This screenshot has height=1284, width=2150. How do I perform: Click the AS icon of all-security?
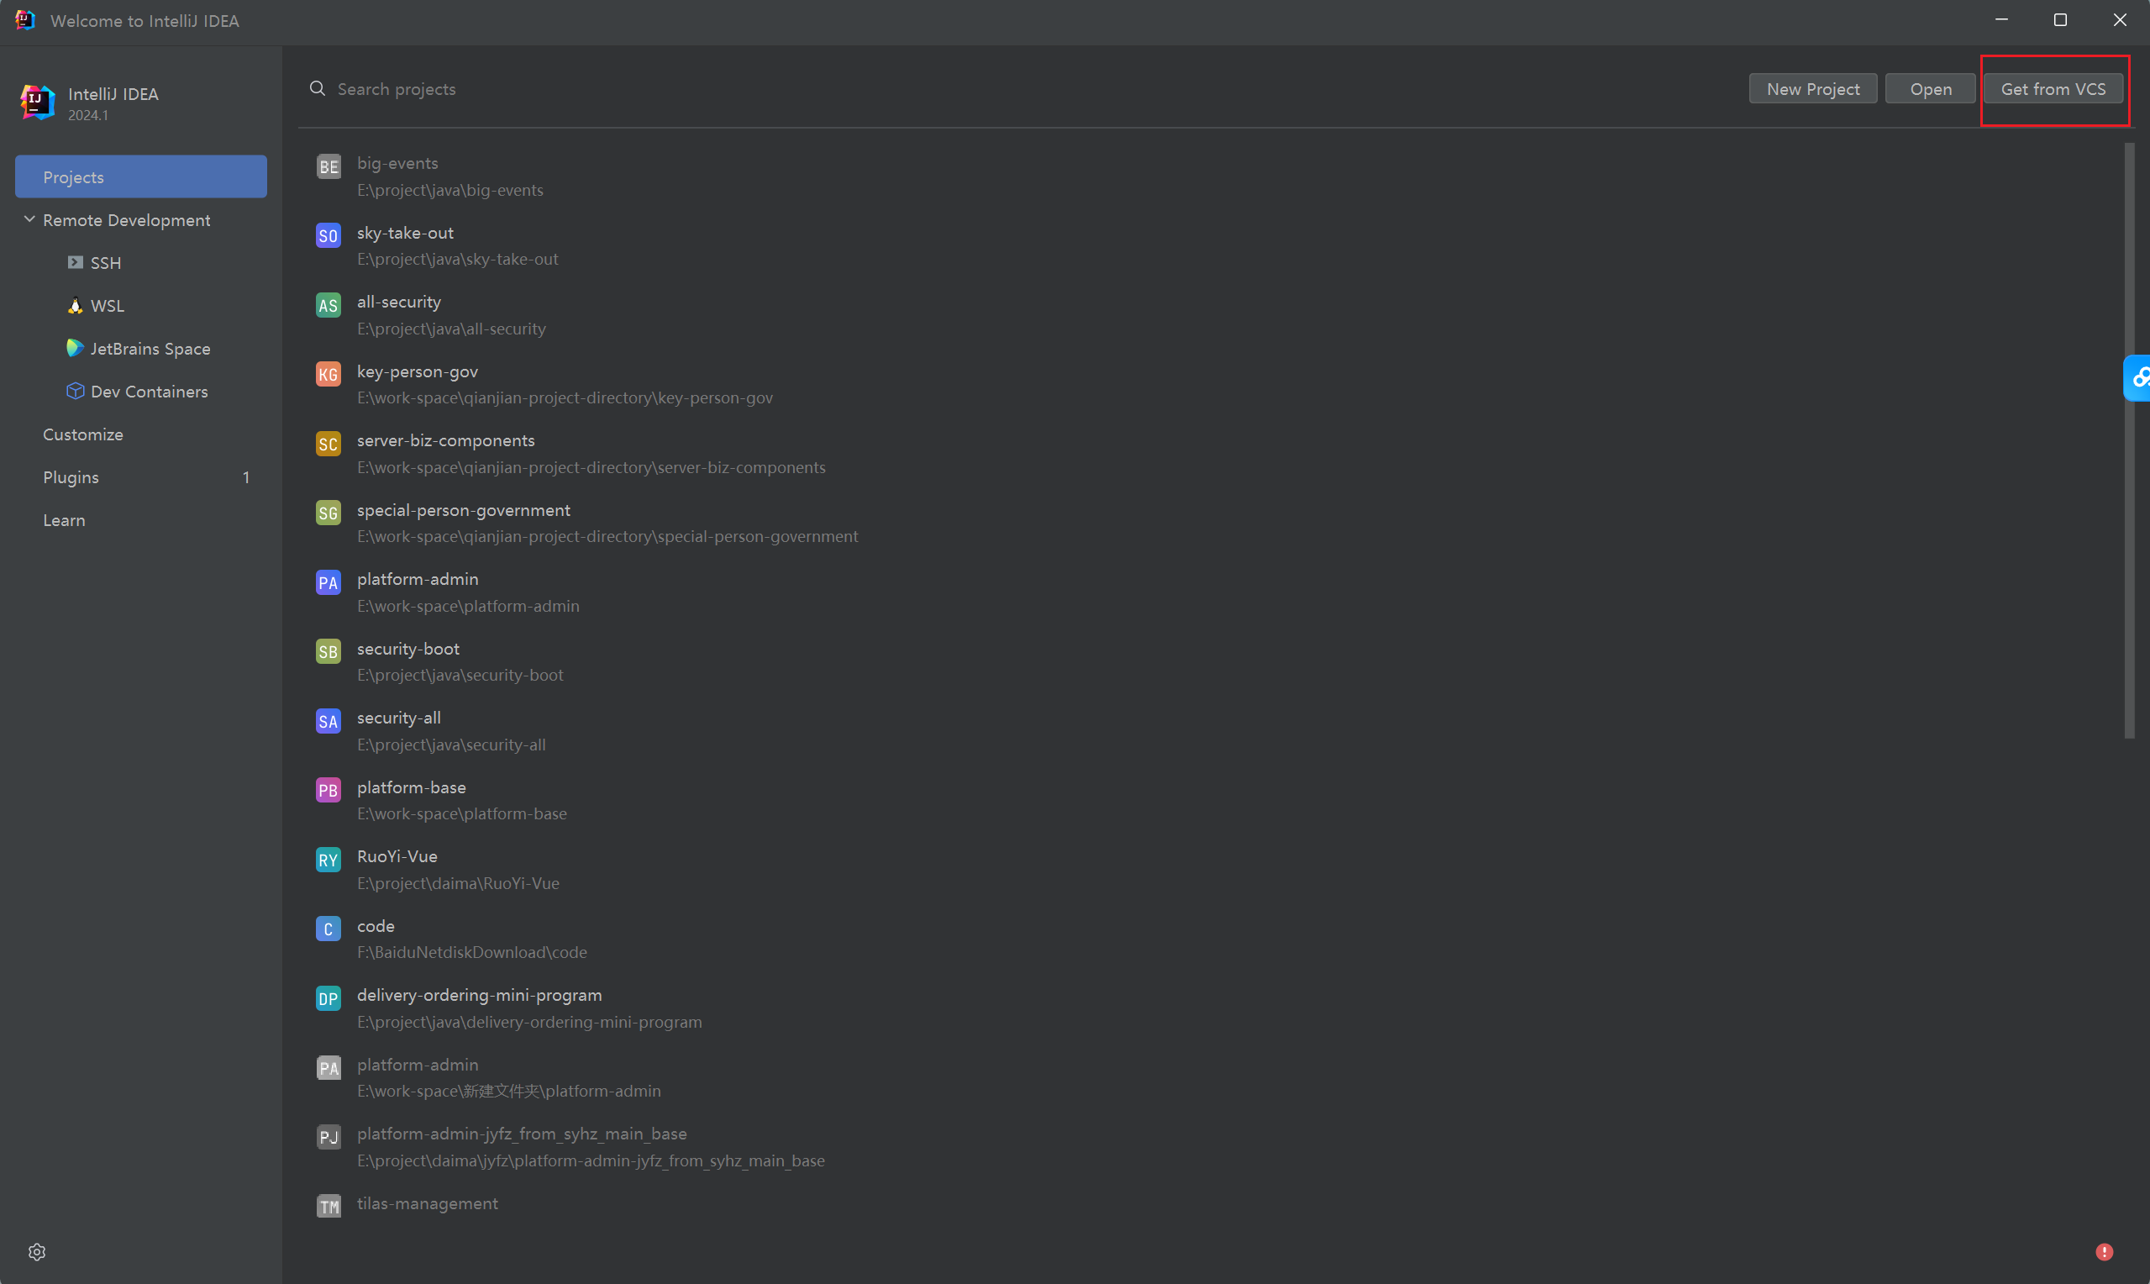pos(328,304)
